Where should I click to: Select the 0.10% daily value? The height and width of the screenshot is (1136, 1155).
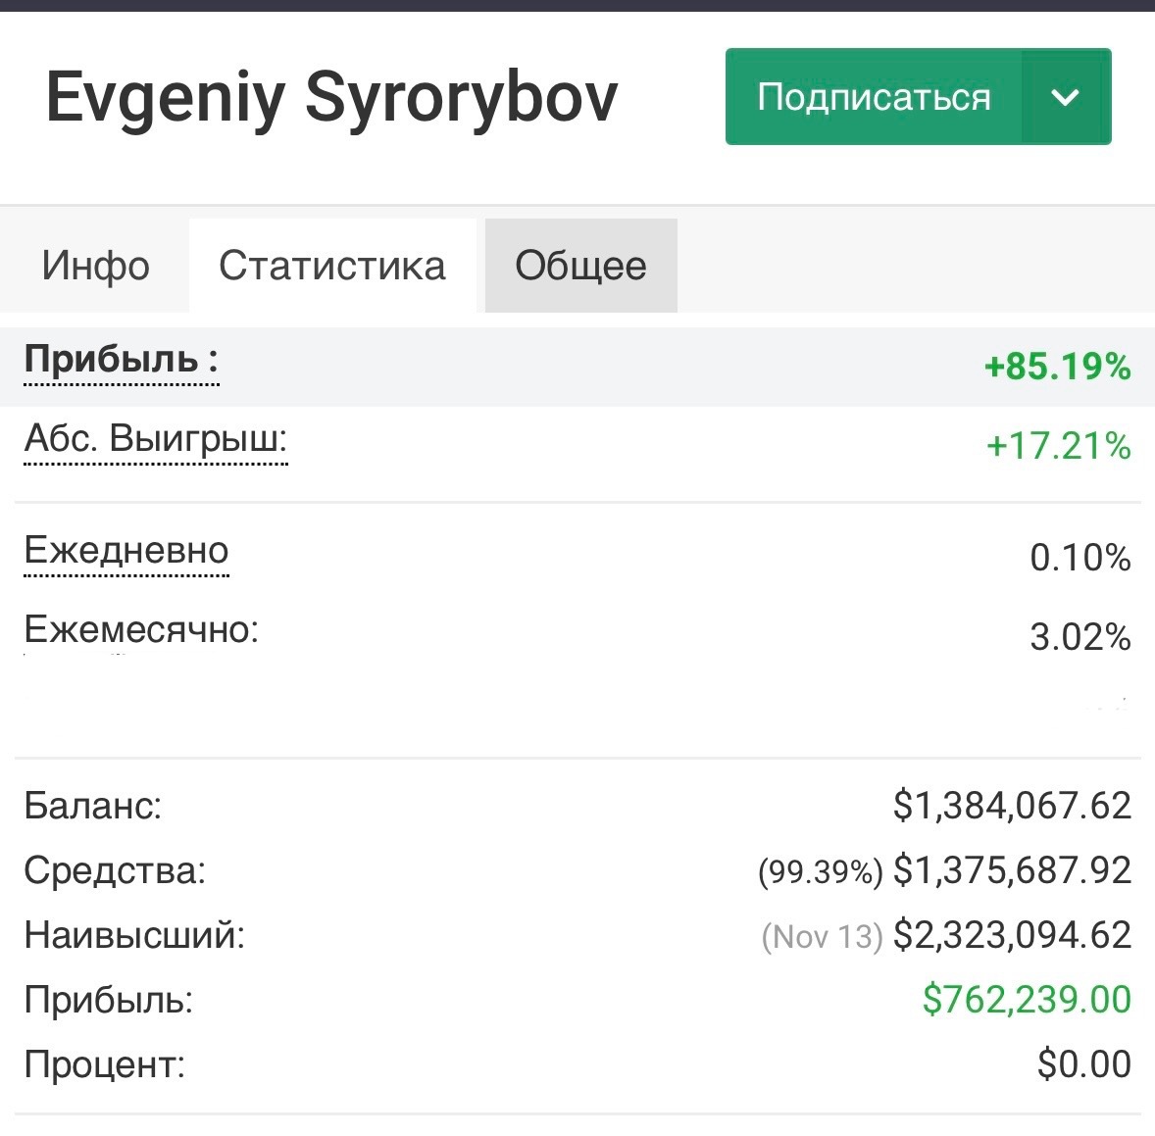pyautogui.click(x=1080, y=558)
